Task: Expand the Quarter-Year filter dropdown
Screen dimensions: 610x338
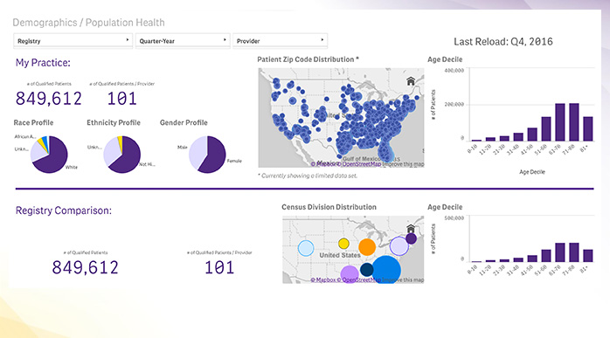Action: tap(183, 40)
